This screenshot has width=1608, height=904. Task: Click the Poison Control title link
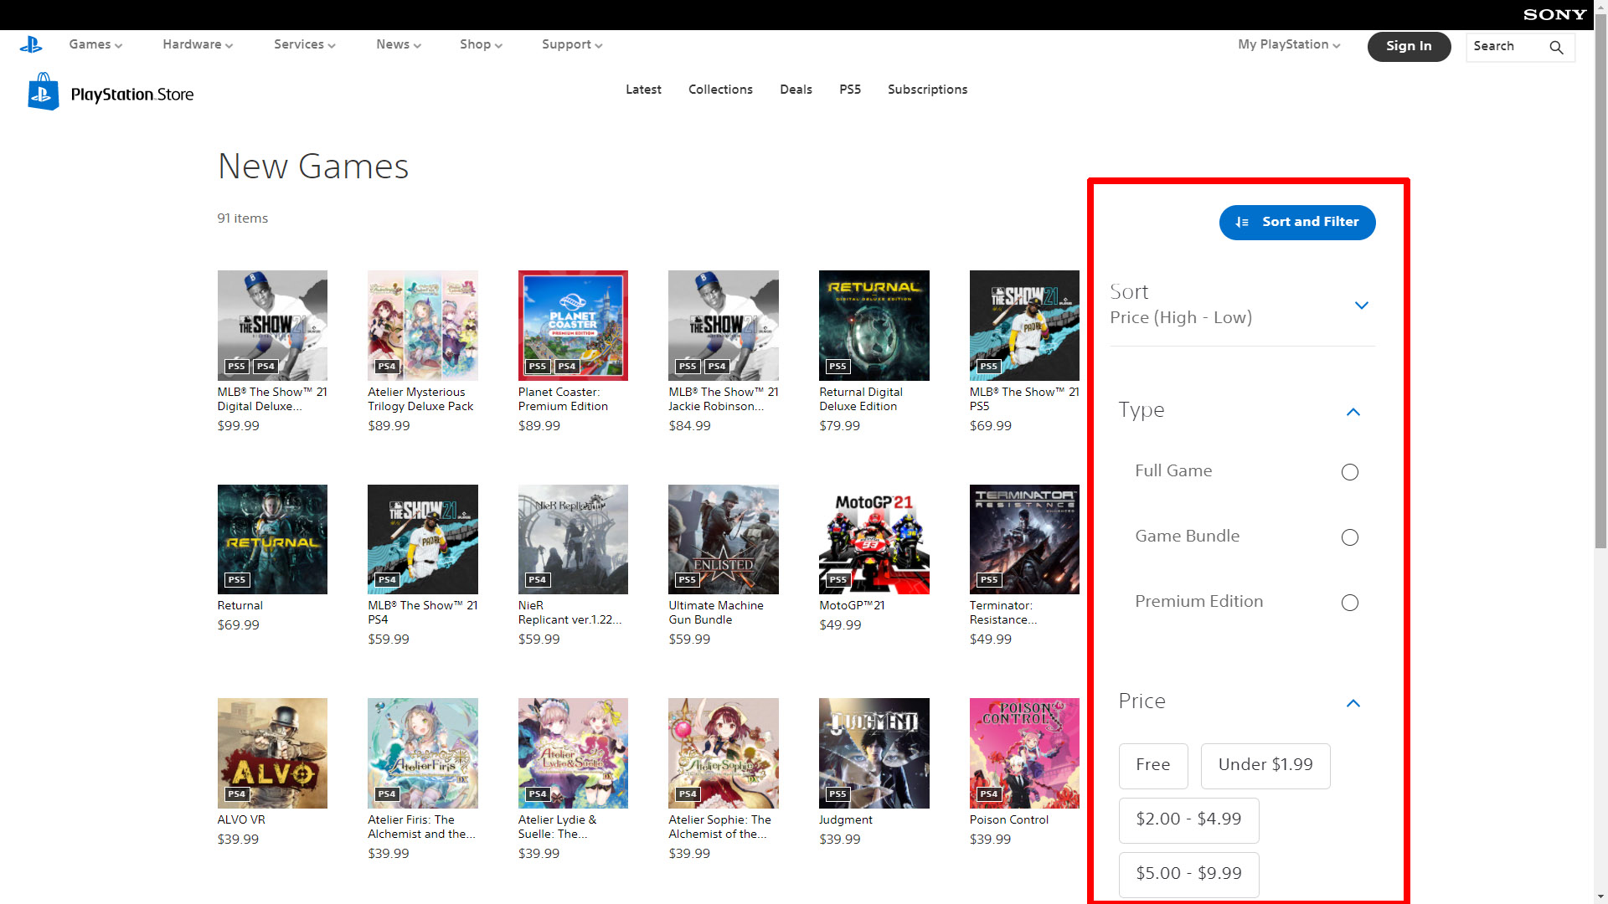point(1008,820)
